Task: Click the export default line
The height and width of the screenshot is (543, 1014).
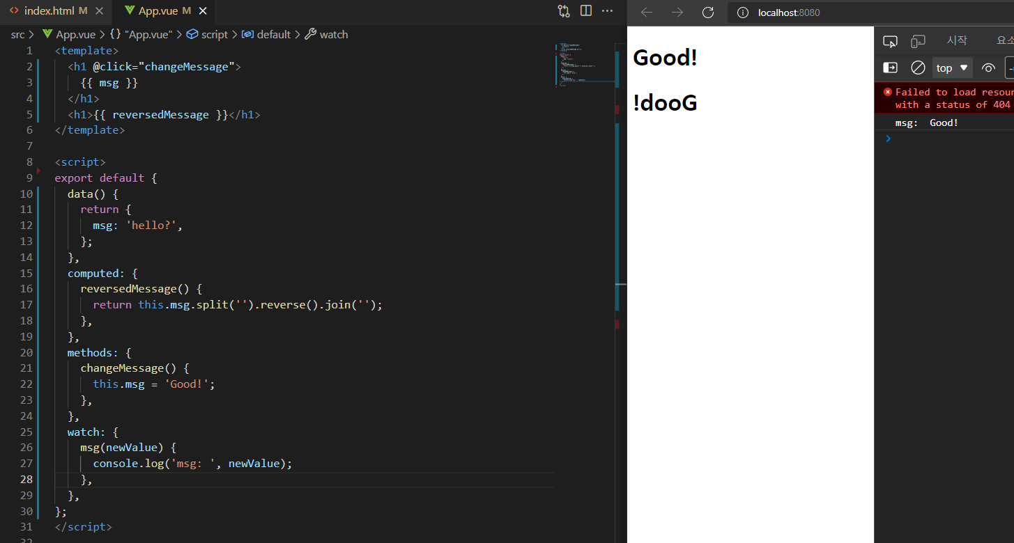Action: point(106,178)
